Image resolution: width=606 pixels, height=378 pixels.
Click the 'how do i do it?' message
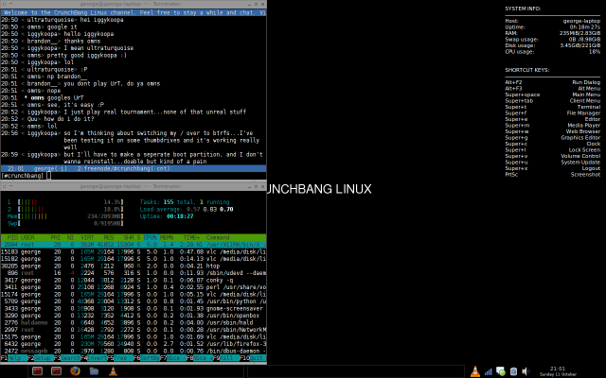[x=69, y=119]
